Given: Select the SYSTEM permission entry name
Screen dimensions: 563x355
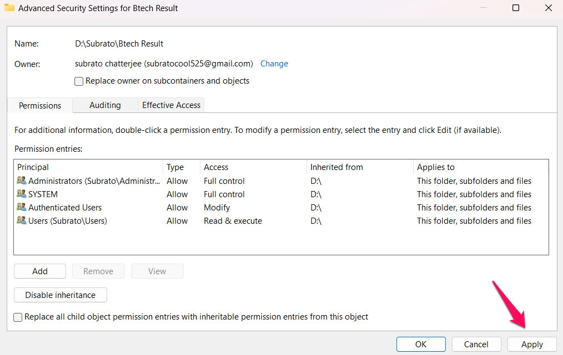Looking at the screenshot, I should click(x=43, y=194).
